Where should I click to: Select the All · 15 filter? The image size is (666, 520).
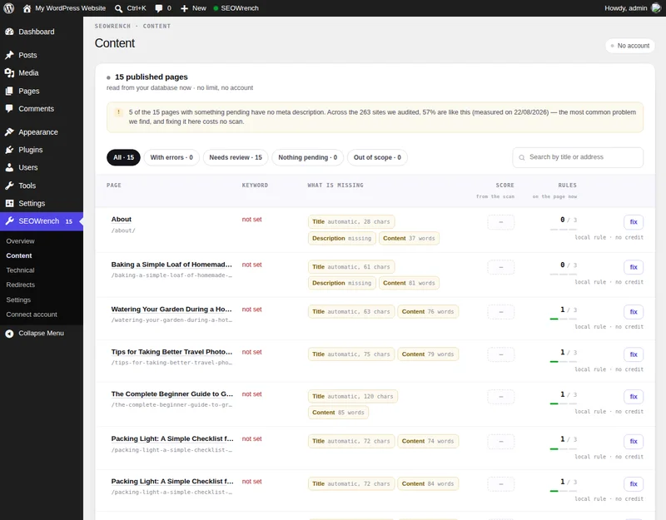[123, 157]
